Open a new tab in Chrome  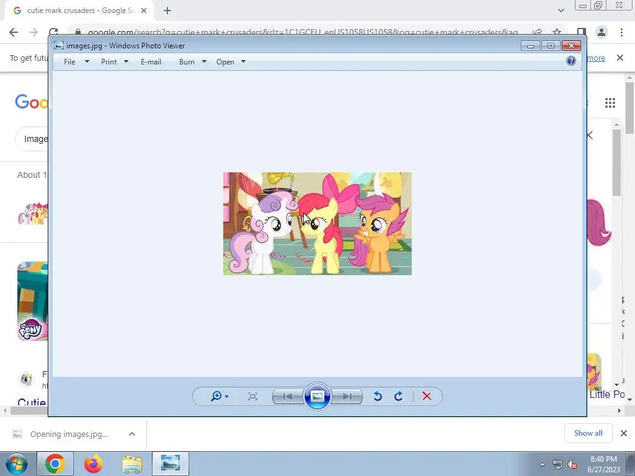pos(167,11)
